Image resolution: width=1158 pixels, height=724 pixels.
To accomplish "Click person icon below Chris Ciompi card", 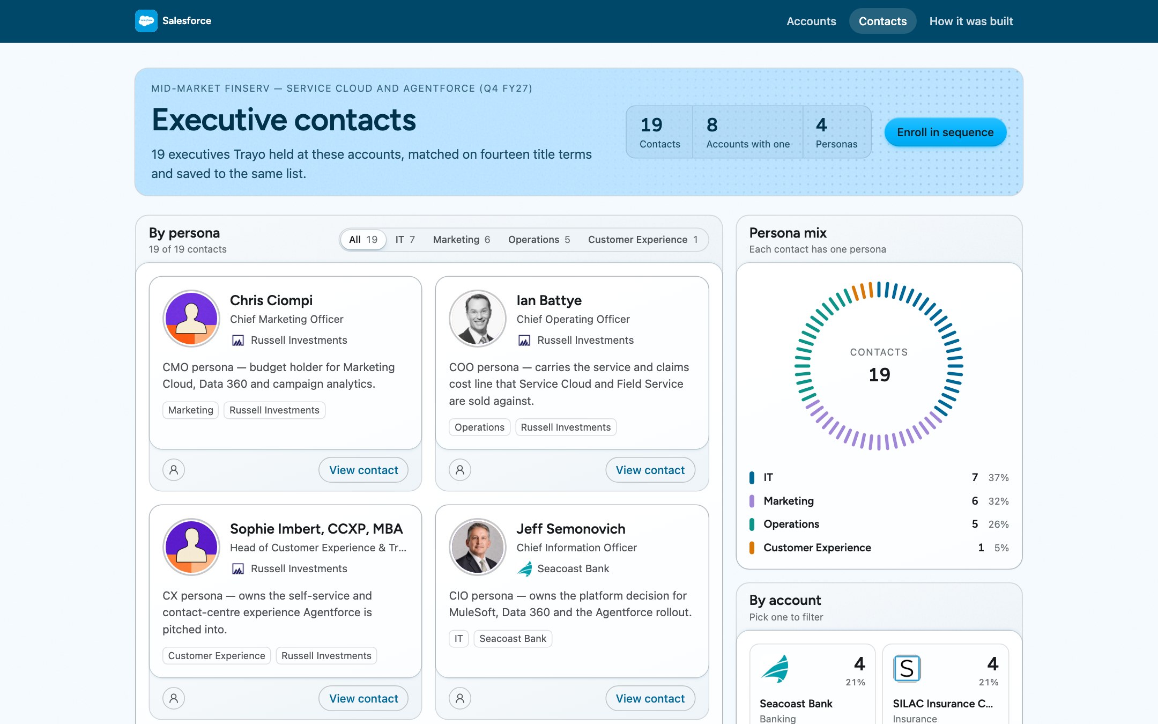I will pyautogui.click(x=174, y=470).
